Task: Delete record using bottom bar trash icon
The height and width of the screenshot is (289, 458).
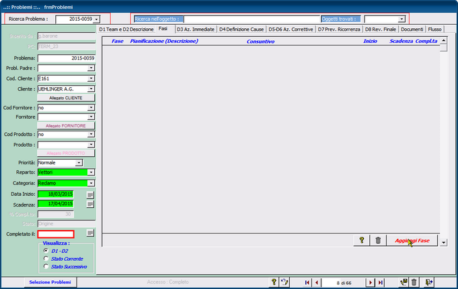Action: point(414,282)
